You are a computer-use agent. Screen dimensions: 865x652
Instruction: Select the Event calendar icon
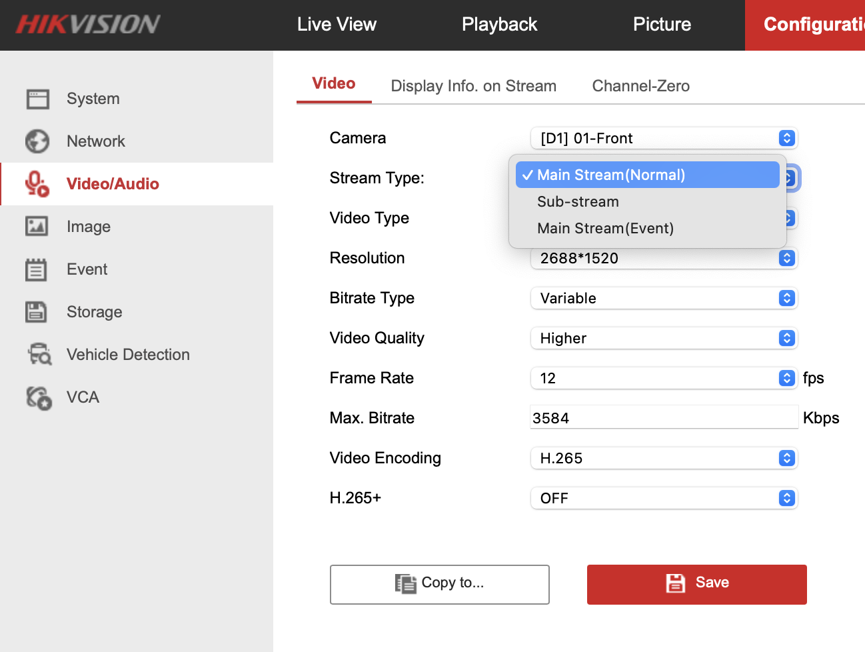[x=38, y=269]
